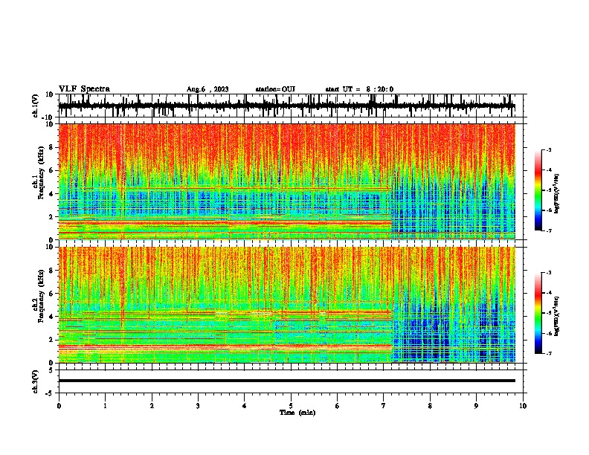
Task: Click tick label "4" on the Time axis
Action: [245, 406]
